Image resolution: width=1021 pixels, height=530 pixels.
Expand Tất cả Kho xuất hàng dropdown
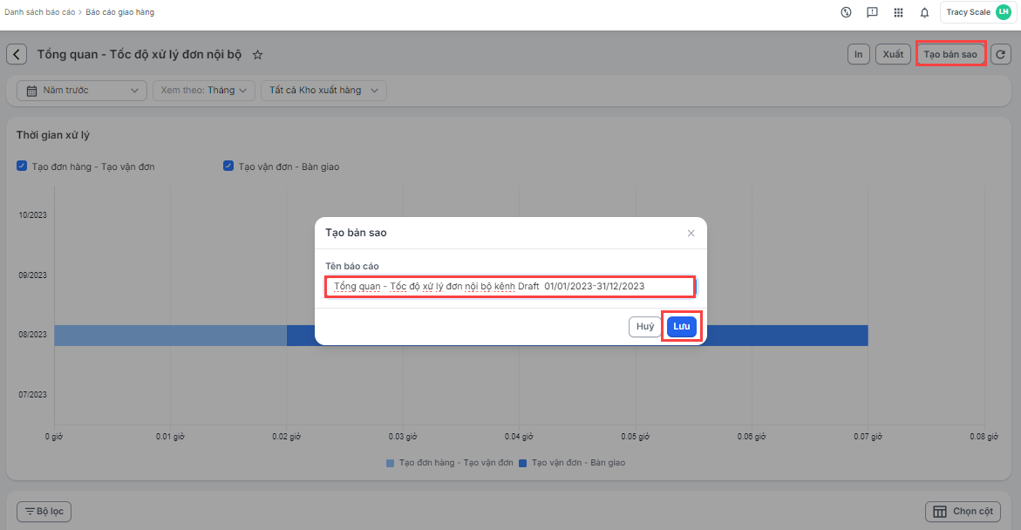point(323,90)
